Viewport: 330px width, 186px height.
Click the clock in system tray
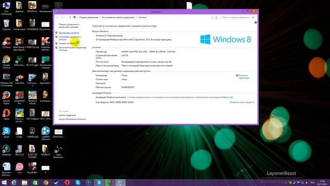pos(322,182)
